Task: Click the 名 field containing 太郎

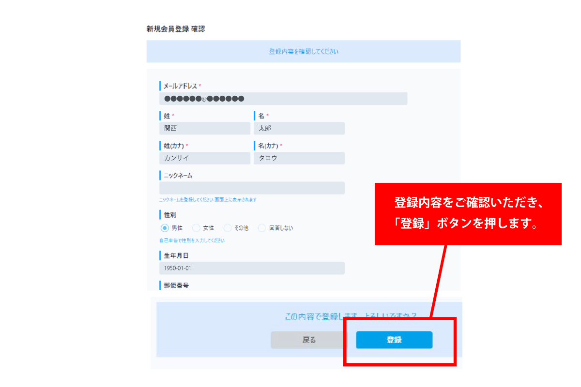Action: (x=299, y=128)
